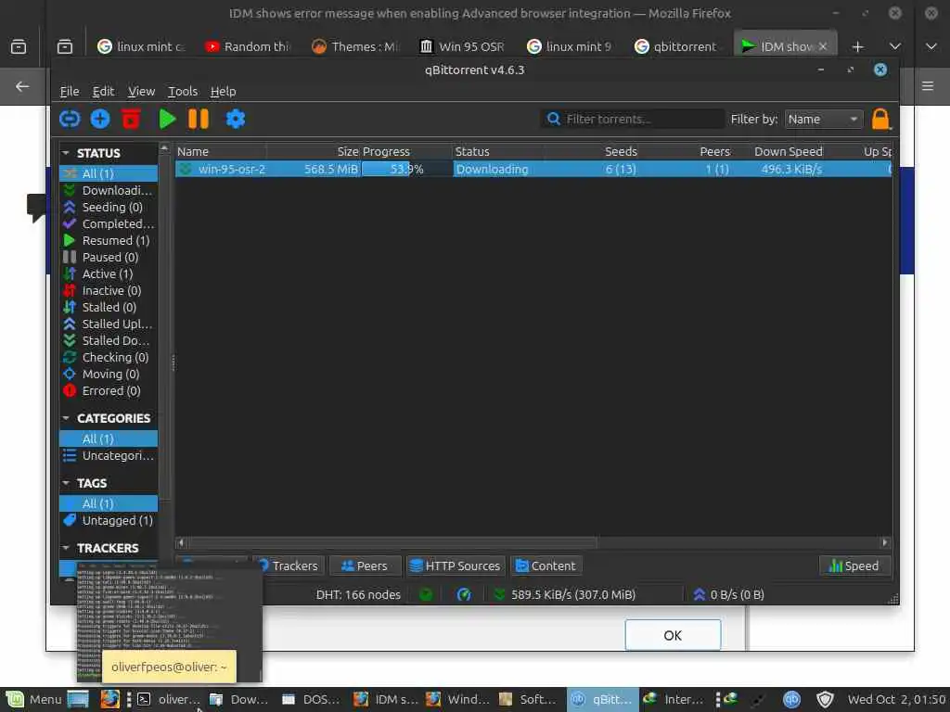
Task: Open the File menu
Action: point(70,91)
